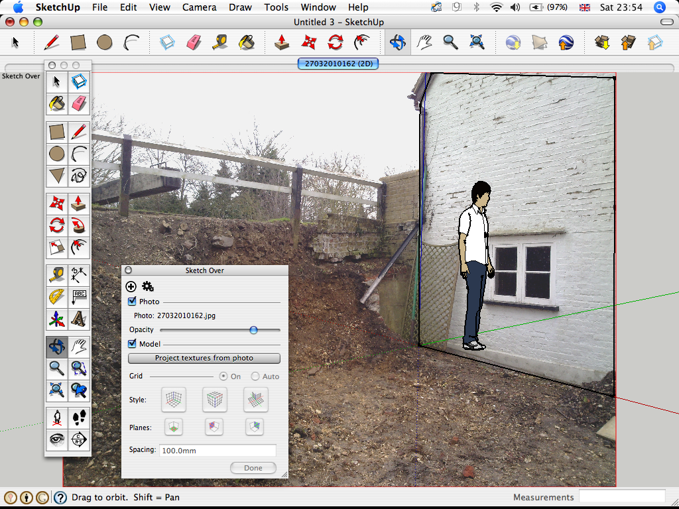Select Paint Bucket in the top toolbar
This screenshot has width=679, height=509.
[247, 42]
